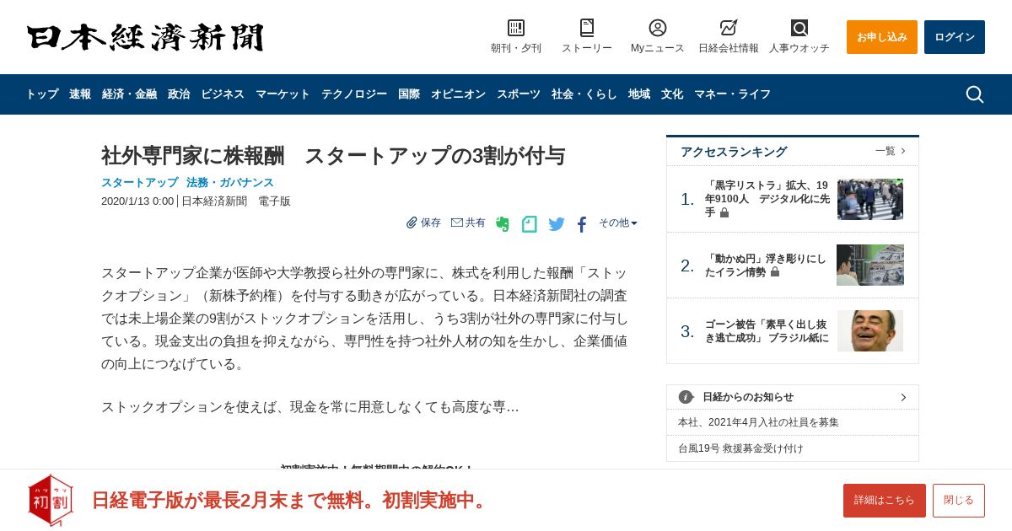Click アクセスランキング heading
This screenshot has height=531, width=1012.
(734, 152)
